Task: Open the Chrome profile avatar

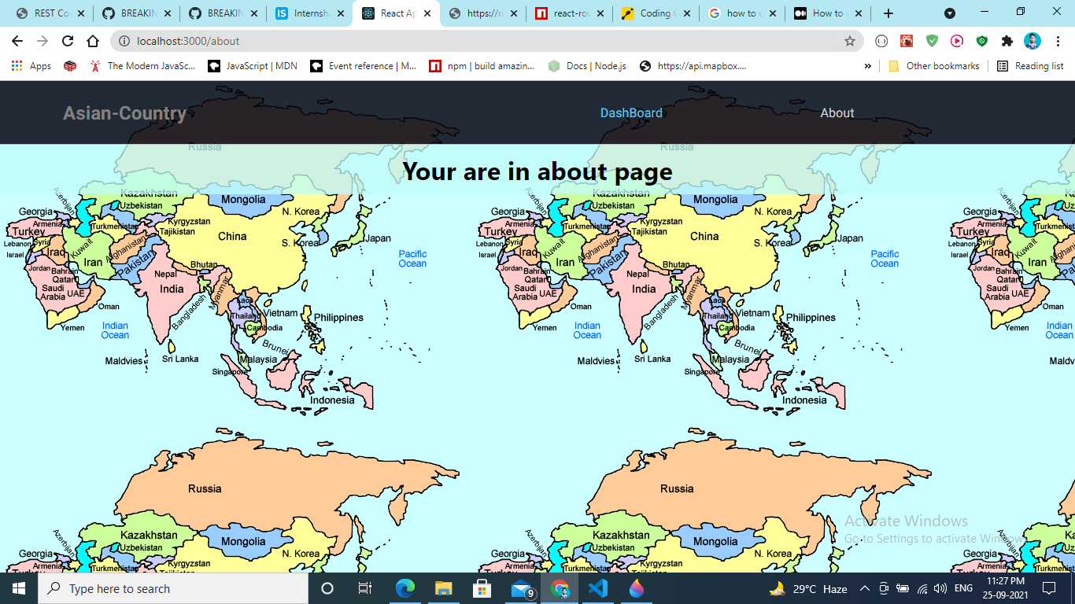Action: pyautogui.click(x=1033, y=41)
